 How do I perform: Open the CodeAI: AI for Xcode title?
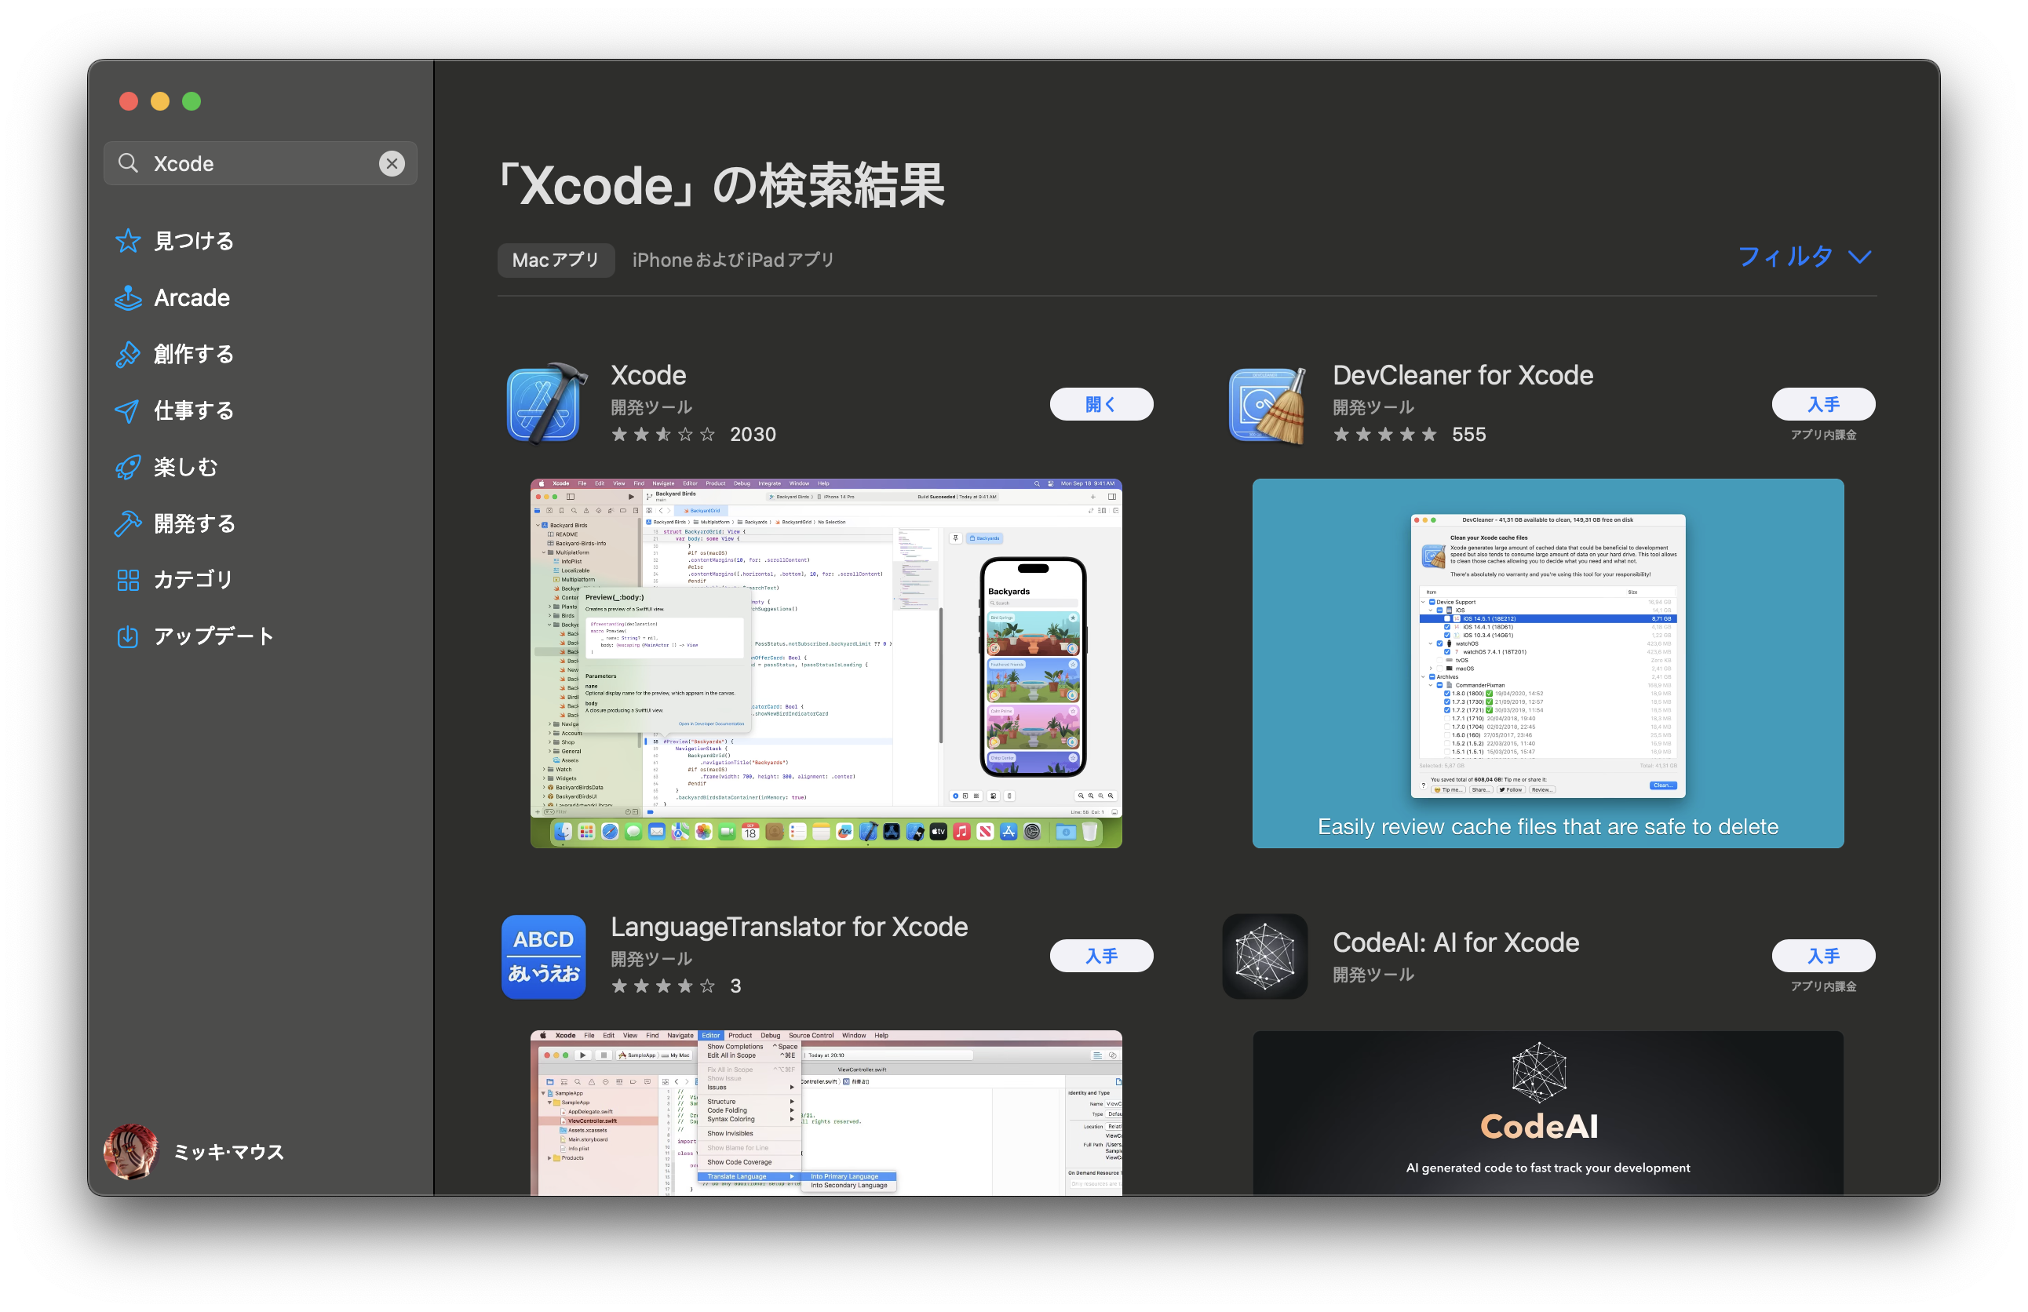(1456, 942)
